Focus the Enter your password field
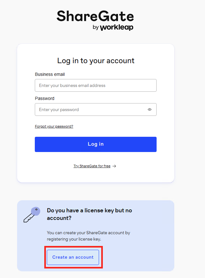 click(x=96, y=109)
